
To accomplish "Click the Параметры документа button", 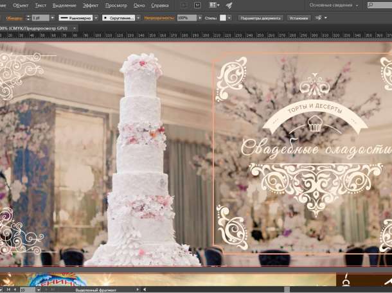I will tap(260, 18).
